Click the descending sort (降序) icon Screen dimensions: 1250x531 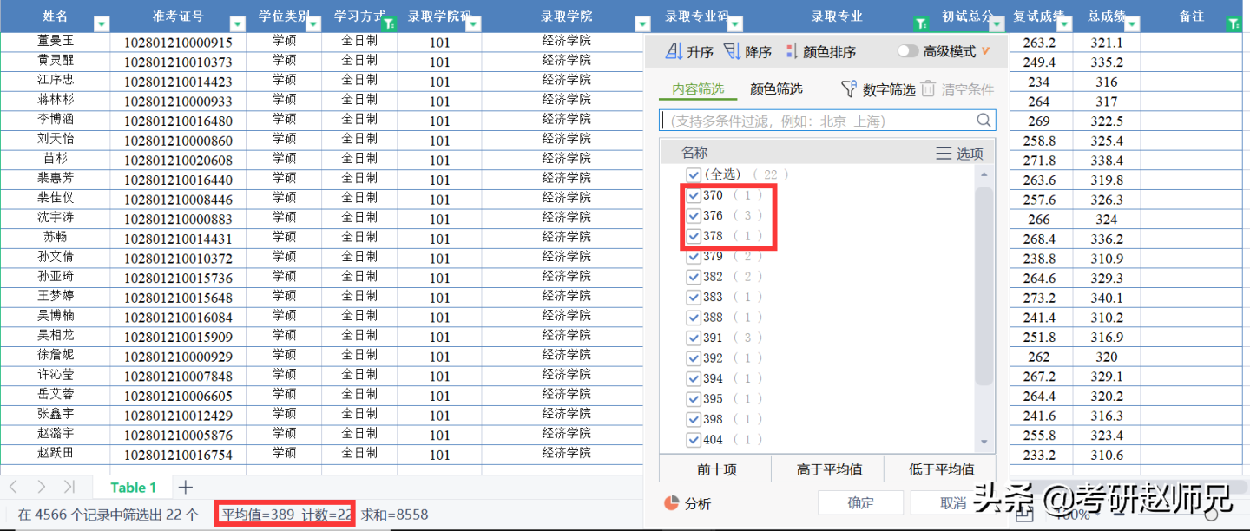click(x=730, y=50)
